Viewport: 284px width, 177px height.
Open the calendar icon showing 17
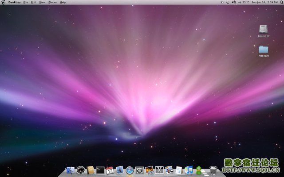[x=110, y=170]
